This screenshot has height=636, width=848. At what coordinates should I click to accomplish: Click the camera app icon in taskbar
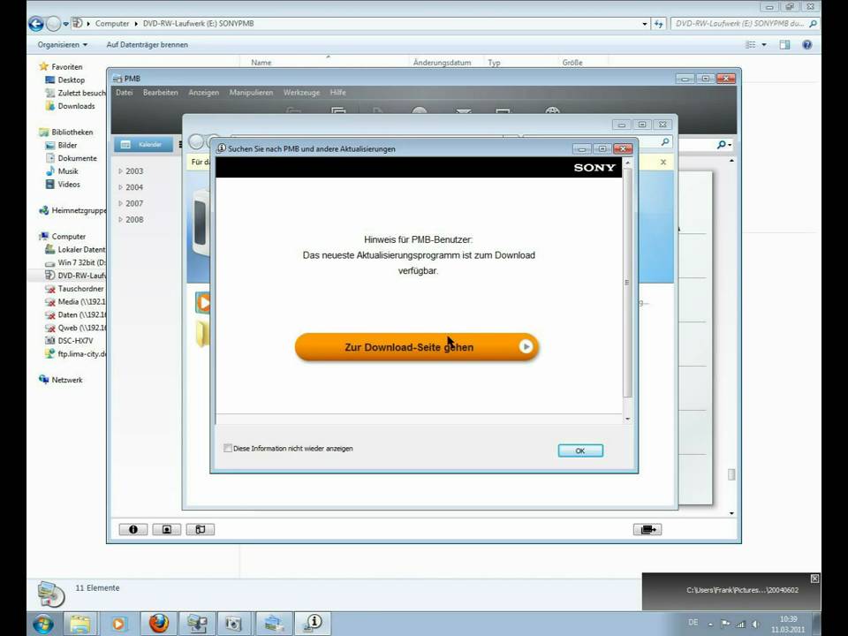pyautogui.click(x=233, y=625)
